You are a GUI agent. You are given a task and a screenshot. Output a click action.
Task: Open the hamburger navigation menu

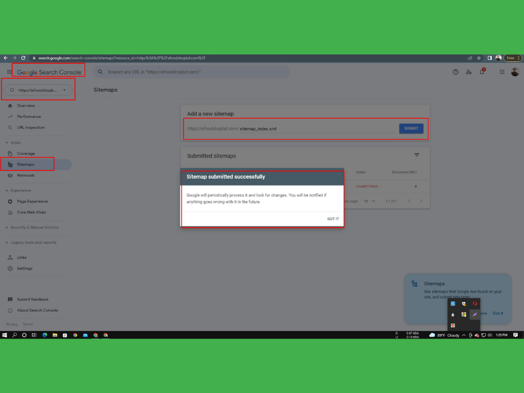tap(9, 72)
